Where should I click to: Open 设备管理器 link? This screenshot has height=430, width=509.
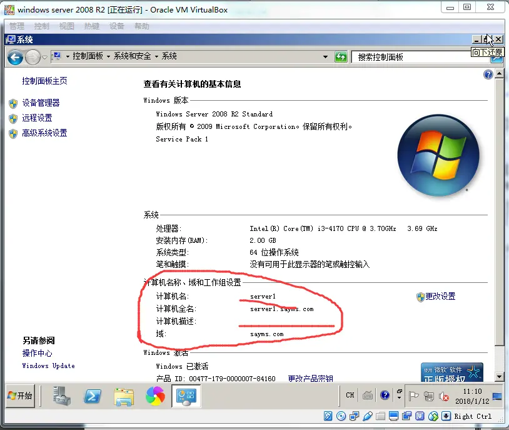(x=41, y=103)
